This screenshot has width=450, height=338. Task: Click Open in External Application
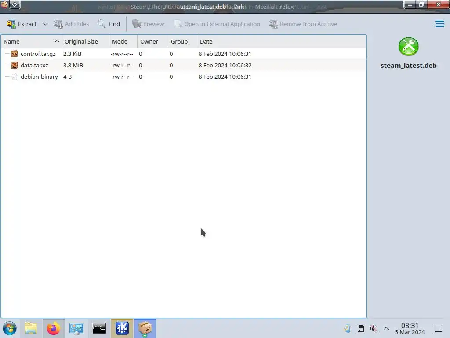point(217,24)
